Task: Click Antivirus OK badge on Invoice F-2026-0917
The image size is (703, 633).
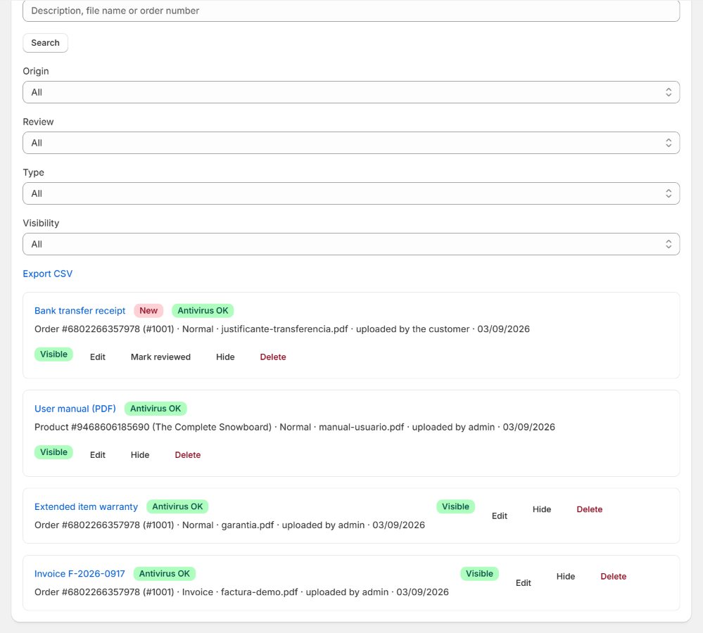Action: (x=165, y=574)
